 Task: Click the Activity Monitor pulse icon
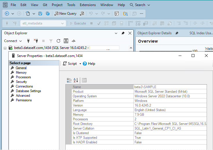(x=74, y=41)
